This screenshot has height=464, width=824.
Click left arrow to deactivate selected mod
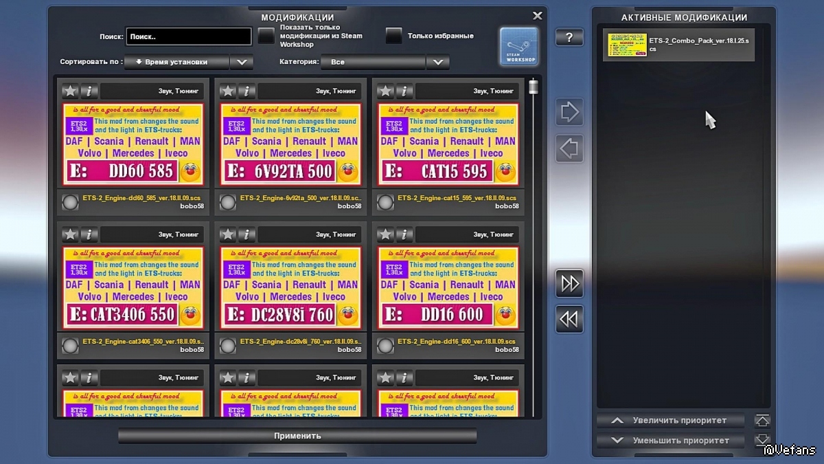(x=569, y=148)
